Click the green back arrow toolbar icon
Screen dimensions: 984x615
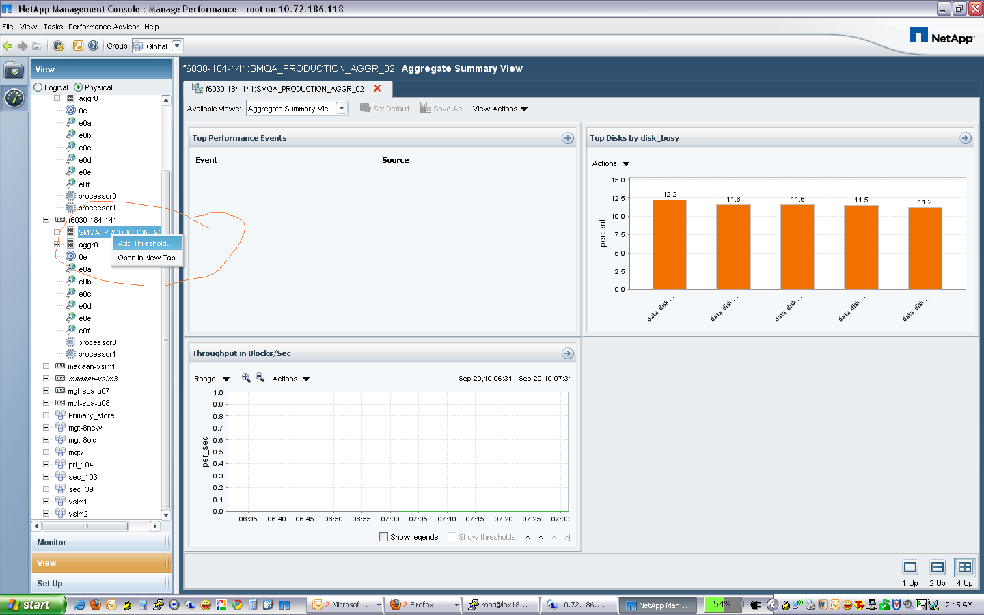8,46
